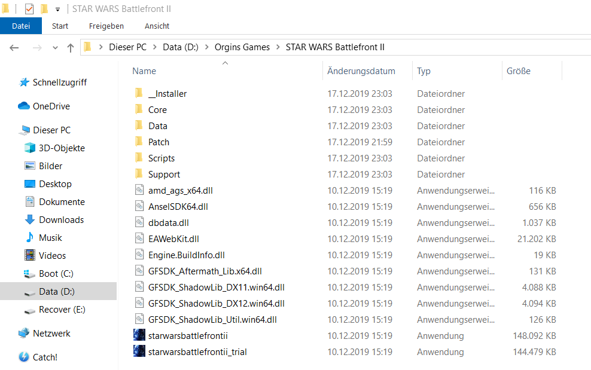Go back with the left arrow button
The width and height of the screenshot is (591, 370).
(x=14, y=47)
